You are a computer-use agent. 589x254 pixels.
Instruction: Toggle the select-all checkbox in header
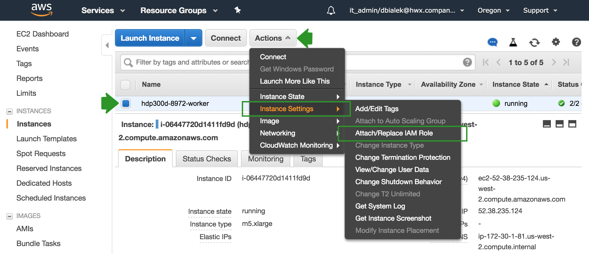[125, 85]
